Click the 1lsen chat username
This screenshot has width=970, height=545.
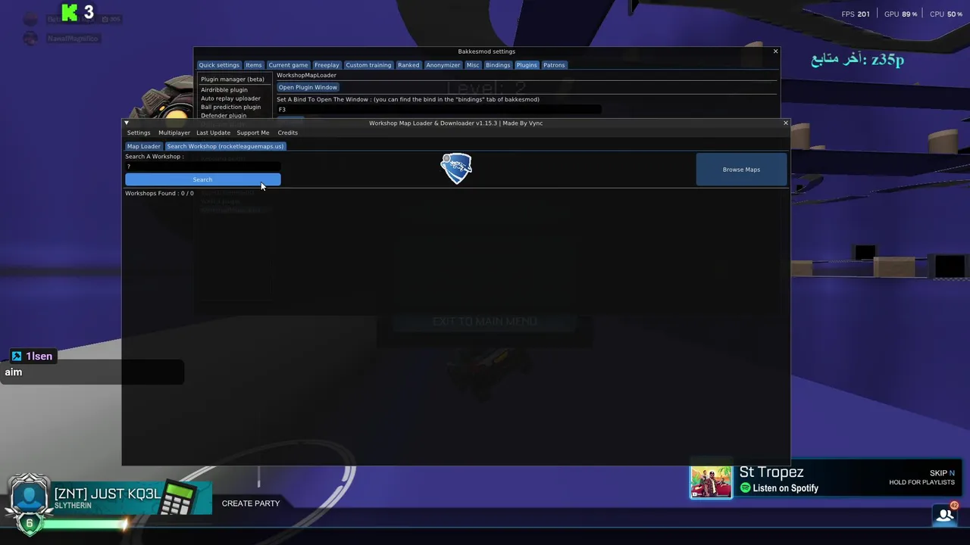tap(39, 357)
